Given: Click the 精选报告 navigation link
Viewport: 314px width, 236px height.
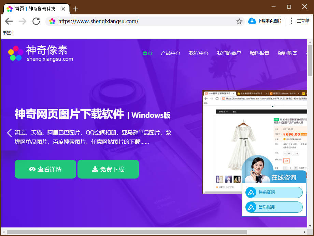Looking at the screenshot, I should pyautogui.click(x=259, y=53).
